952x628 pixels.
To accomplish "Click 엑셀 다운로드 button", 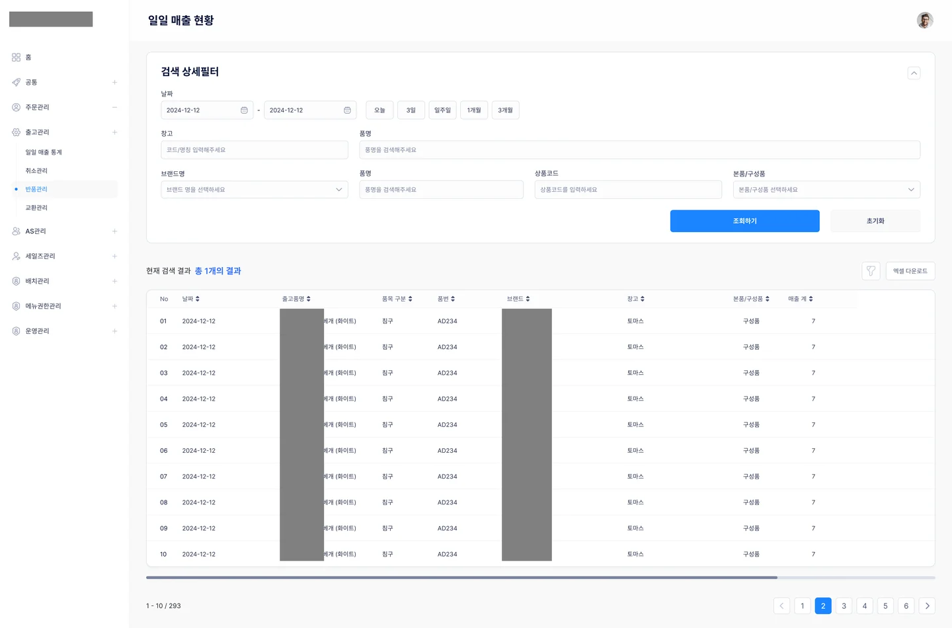I will coord(910,271).
